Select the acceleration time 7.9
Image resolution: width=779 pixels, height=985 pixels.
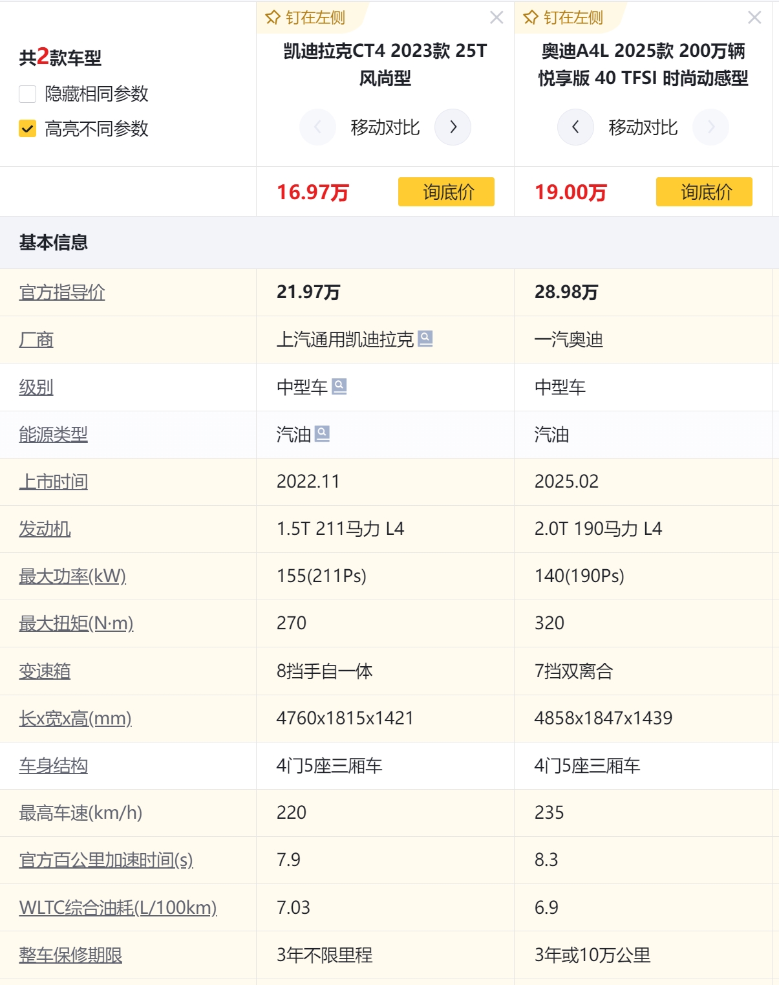[x=288, y=860]
